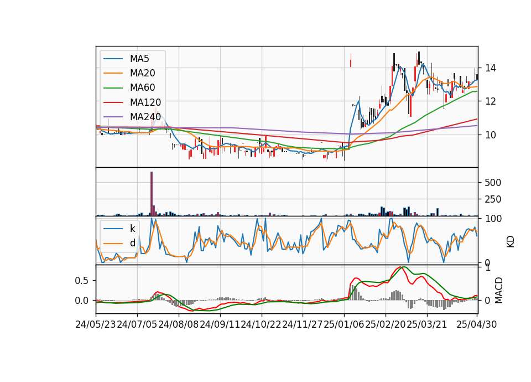
Task: Click the purple MA240 legend line swatch
Action: tap(113, 117)
